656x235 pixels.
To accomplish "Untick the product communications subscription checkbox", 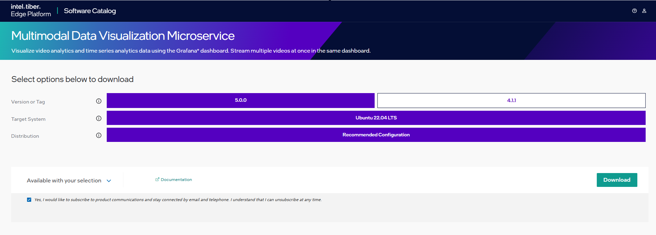I will (29, 200).
